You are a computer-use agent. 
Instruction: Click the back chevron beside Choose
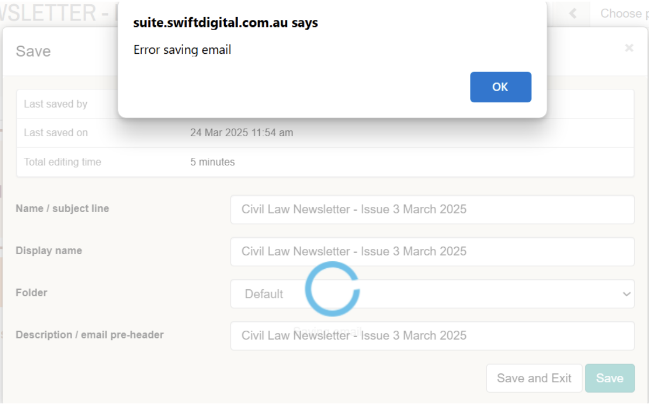pos(573,14)
